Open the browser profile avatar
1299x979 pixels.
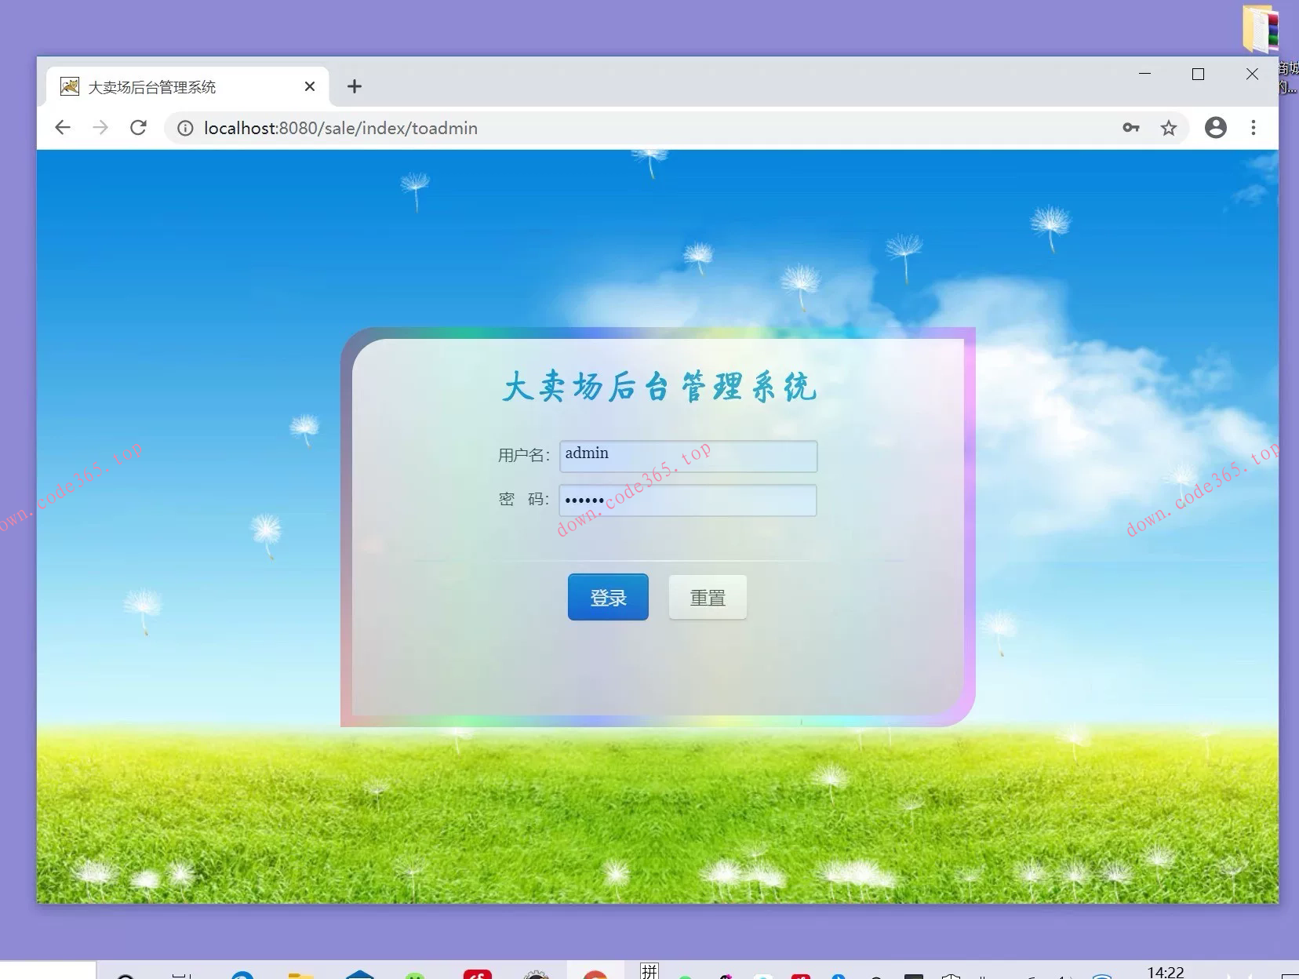(x=1215, y=127)
